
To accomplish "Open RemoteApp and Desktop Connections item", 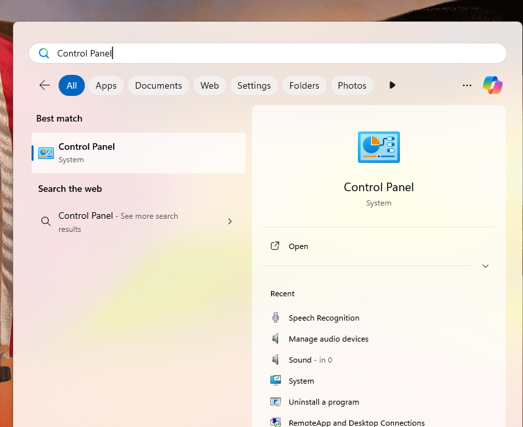I will point(357,422).
